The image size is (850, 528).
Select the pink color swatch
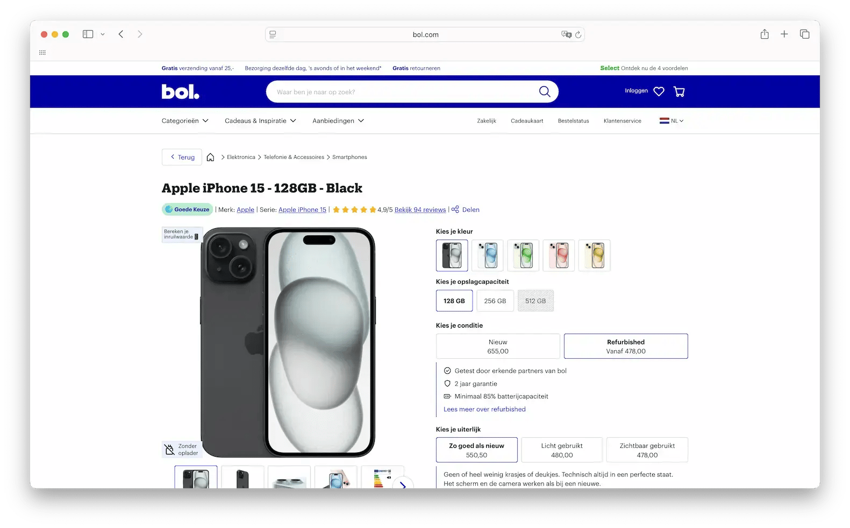coord(559,255)
